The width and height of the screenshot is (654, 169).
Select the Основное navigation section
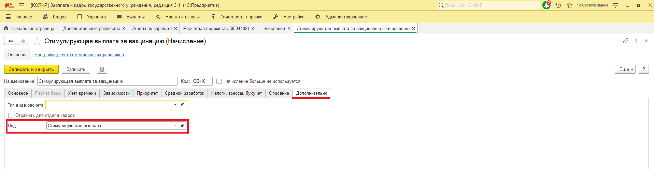coord(17,55)
